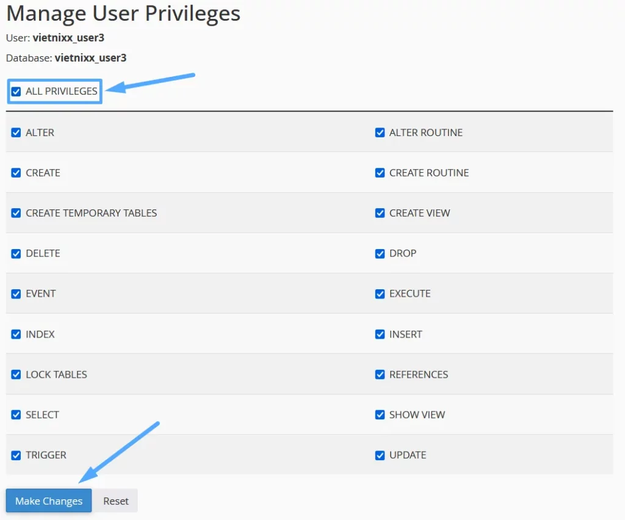Toggle the ALTER privilege checkbox
The height and width of the screenshot is (520, 625).
16,132
